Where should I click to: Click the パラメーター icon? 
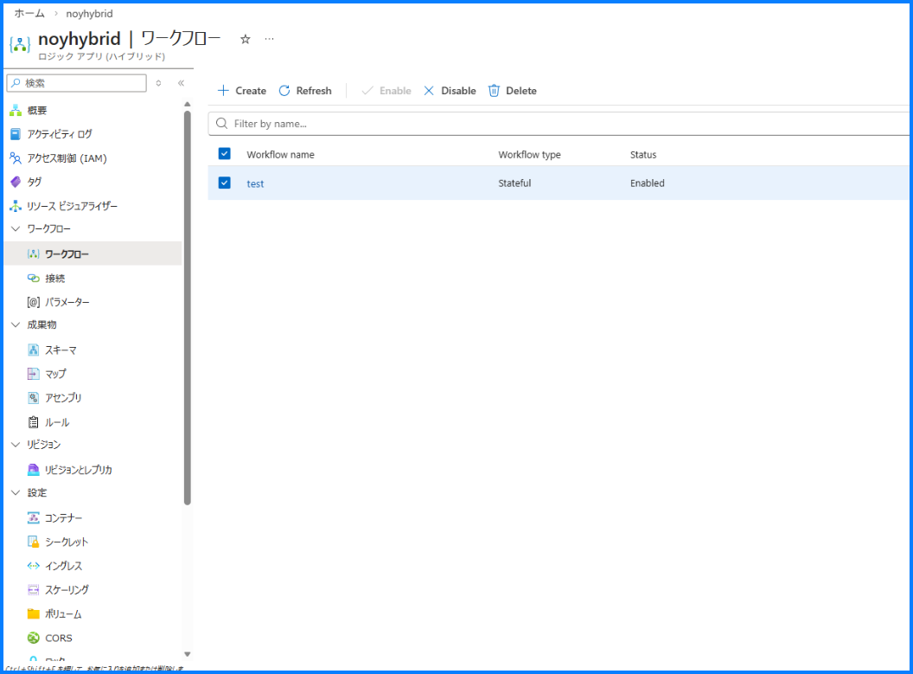coord(34,302)
